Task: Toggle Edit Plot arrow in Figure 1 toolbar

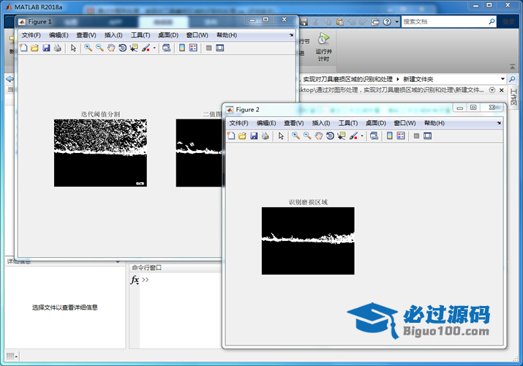Action: (x=73, y=48)
